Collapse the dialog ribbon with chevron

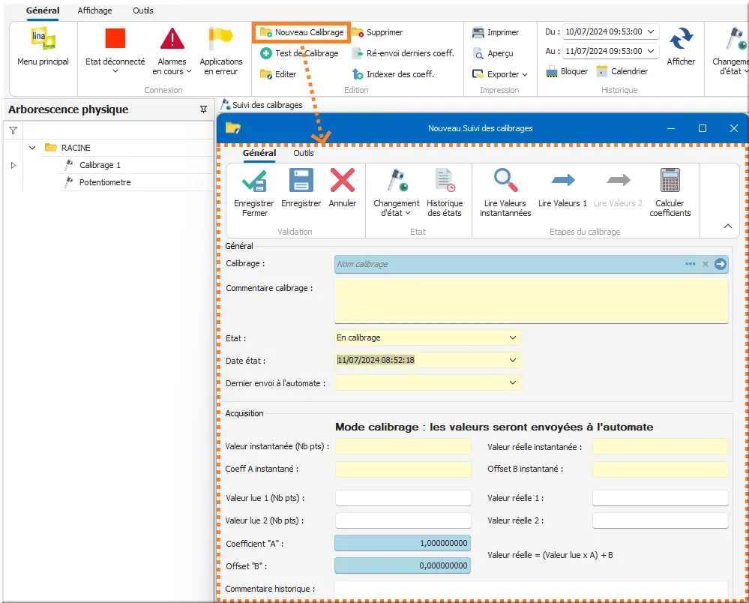(727, 226)
